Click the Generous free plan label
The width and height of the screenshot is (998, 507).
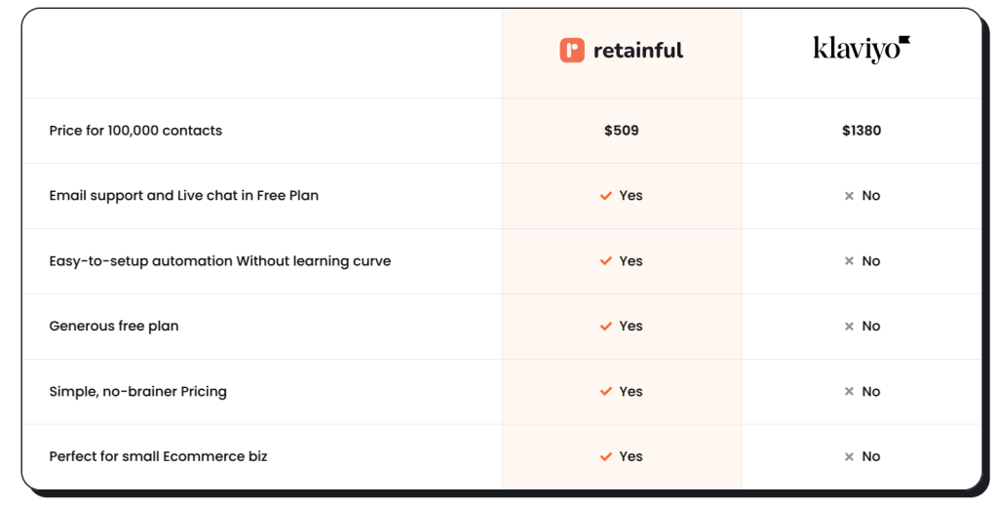click(x=114, y=326)
